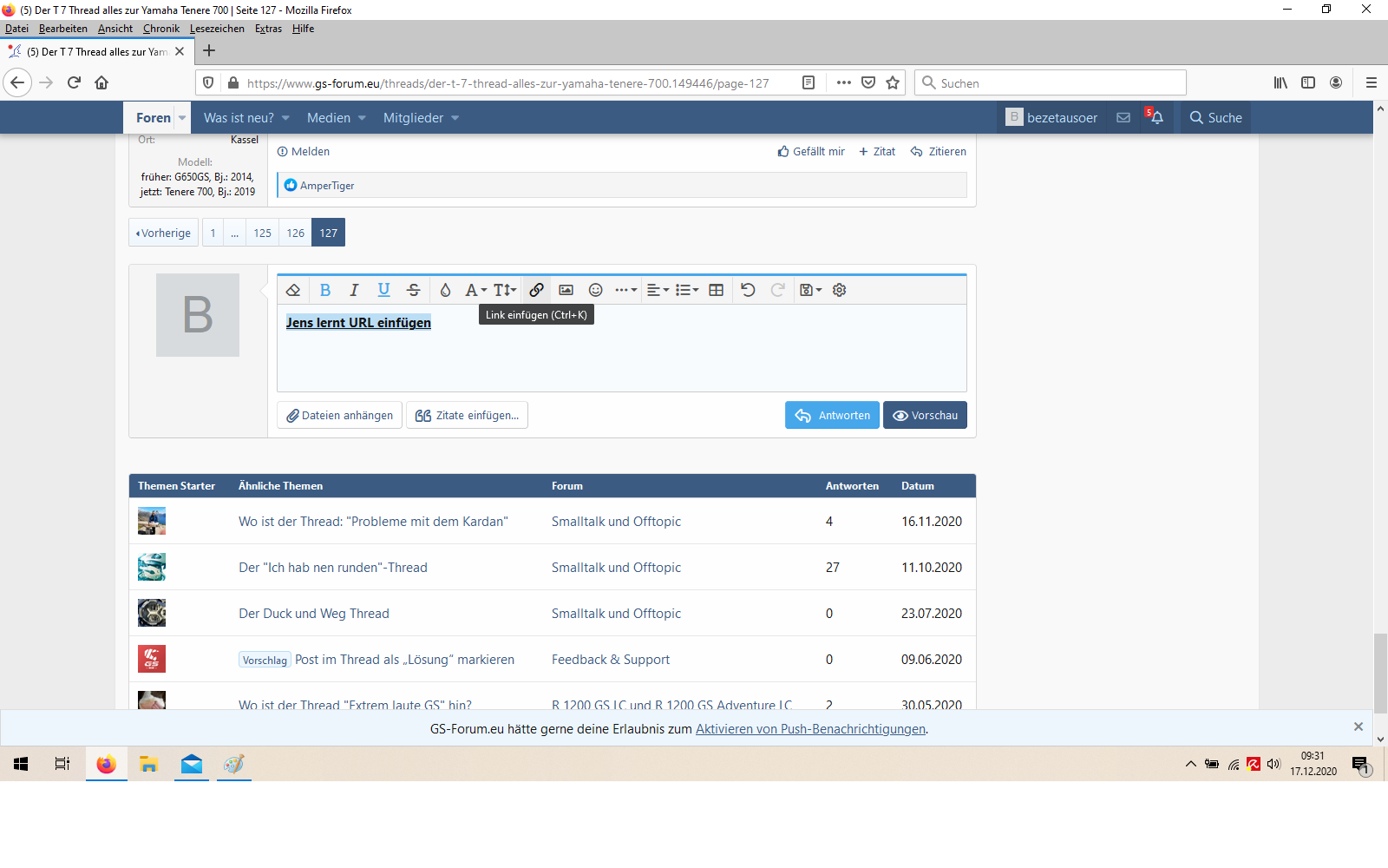
Task: Open the alerts bell icon
Action: coord(1155,117)
